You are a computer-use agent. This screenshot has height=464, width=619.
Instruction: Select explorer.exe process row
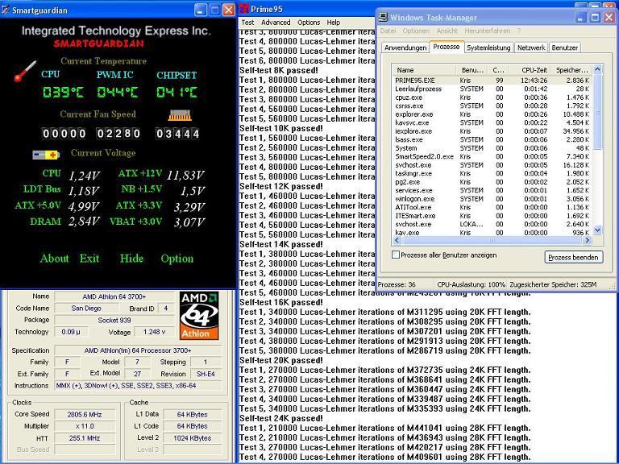(x=492, y=114)
